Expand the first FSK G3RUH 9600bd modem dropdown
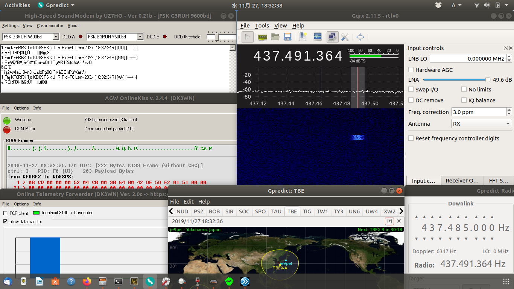This screenshot has width=514, height=289. (x=56, y=37)
